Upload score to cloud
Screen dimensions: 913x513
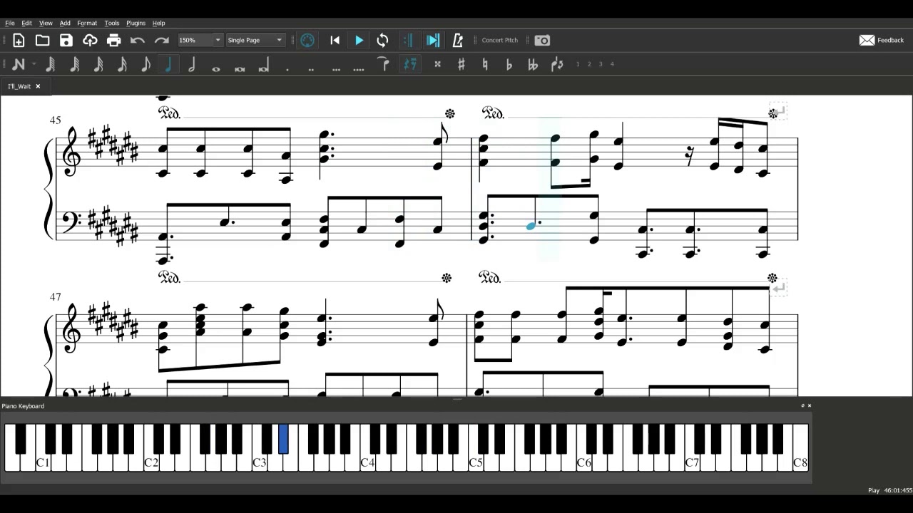[x=90, y=41]
